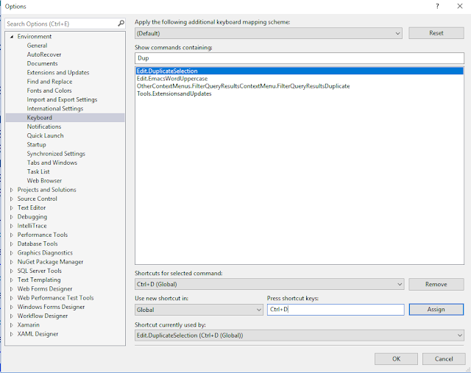Click the Press shortcut keys field

[x=336, y=309]
